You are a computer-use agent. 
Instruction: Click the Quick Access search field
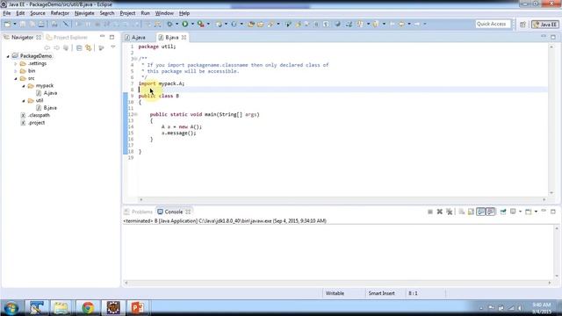pyautogui.click(x=493, y=24)
